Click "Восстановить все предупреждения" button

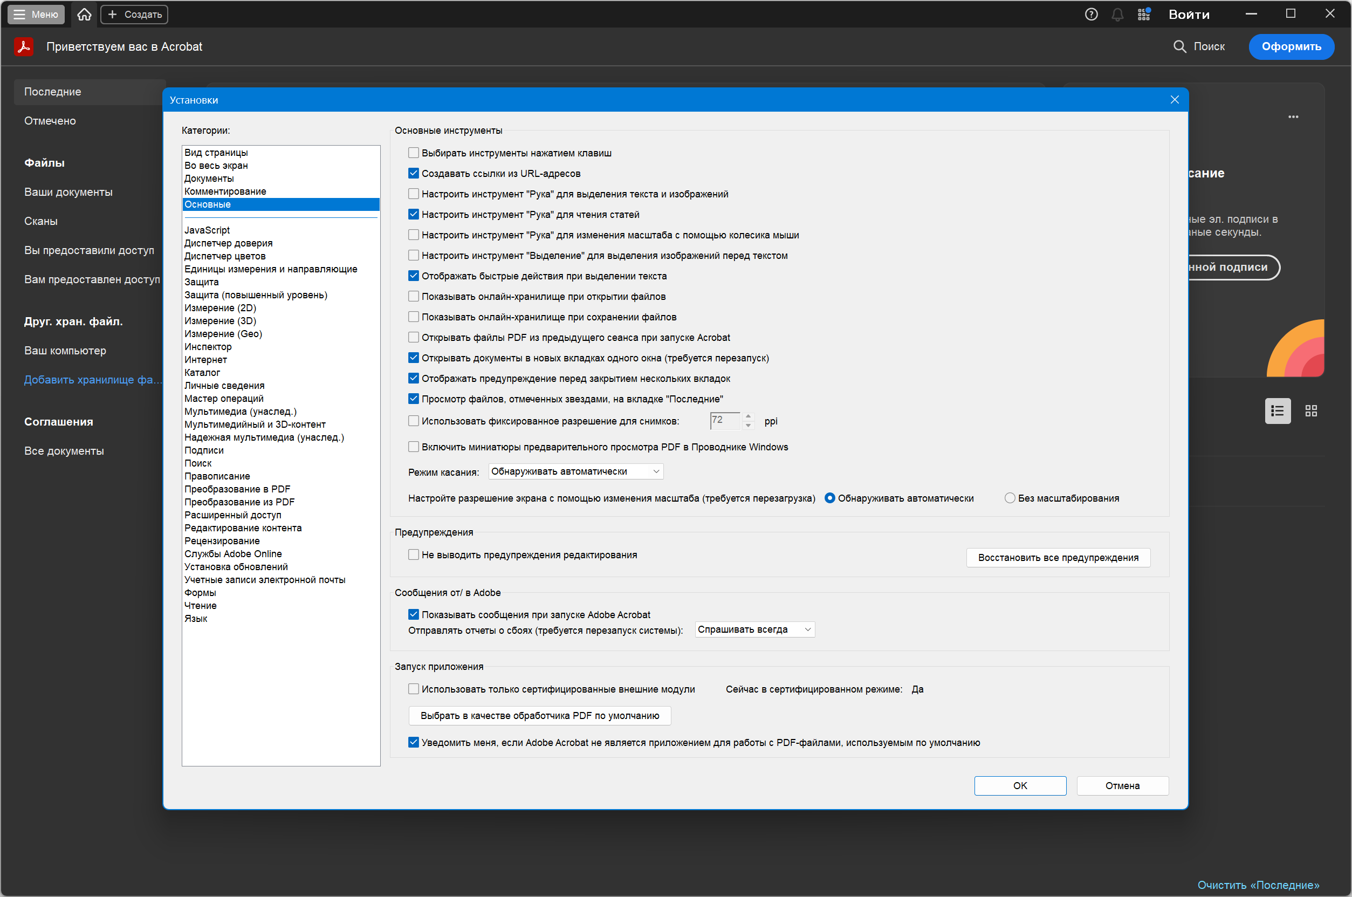pyautogui.click(x=1058, y=558)
